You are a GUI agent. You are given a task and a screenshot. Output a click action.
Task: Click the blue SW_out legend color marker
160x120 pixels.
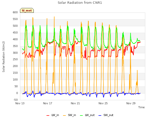[x=100, y=115]
